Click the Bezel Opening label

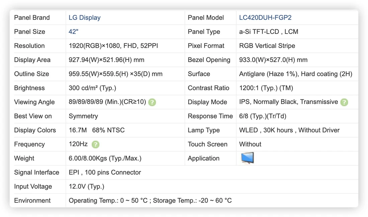[209, 60]
